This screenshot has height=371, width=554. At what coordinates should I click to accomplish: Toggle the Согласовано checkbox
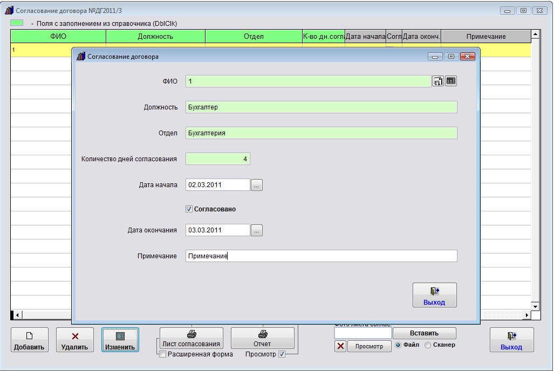[x=189, y=209]
